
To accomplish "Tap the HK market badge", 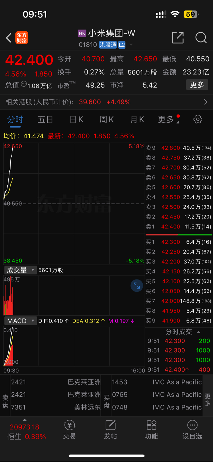I will pyautogui.click(x=82, y=33).
